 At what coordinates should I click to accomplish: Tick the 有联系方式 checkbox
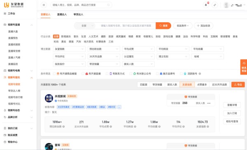[x=107, y=74]
